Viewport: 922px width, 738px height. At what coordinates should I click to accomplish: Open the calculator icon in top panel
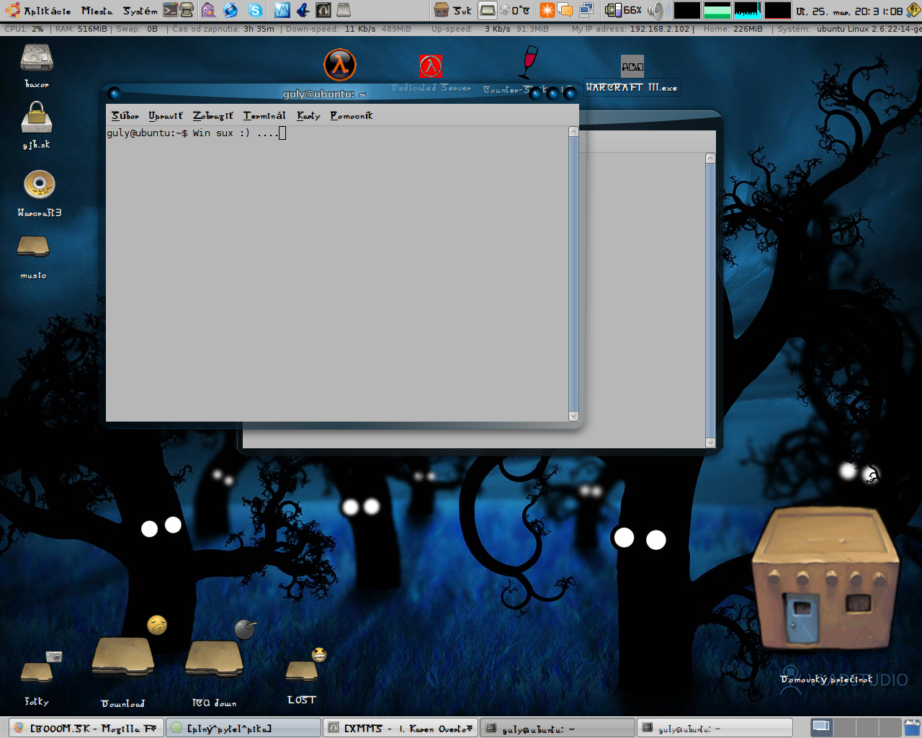coord(344,10)
